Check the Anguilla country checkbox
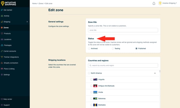This screenshot has height=108, width=180. tap(92, 80)
